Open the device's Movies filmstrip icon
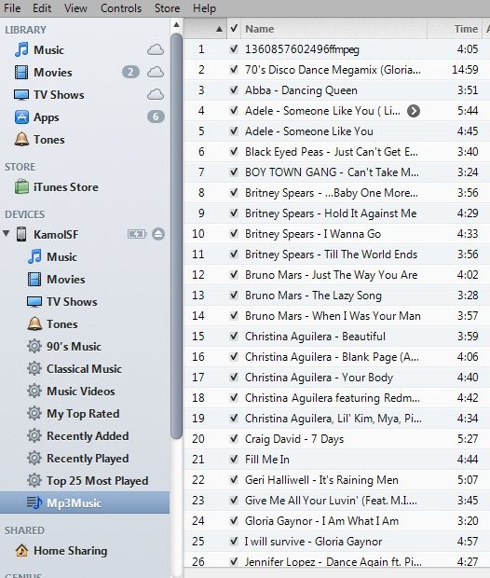Screen dimensions: 490x578 [x=34, y=279]
